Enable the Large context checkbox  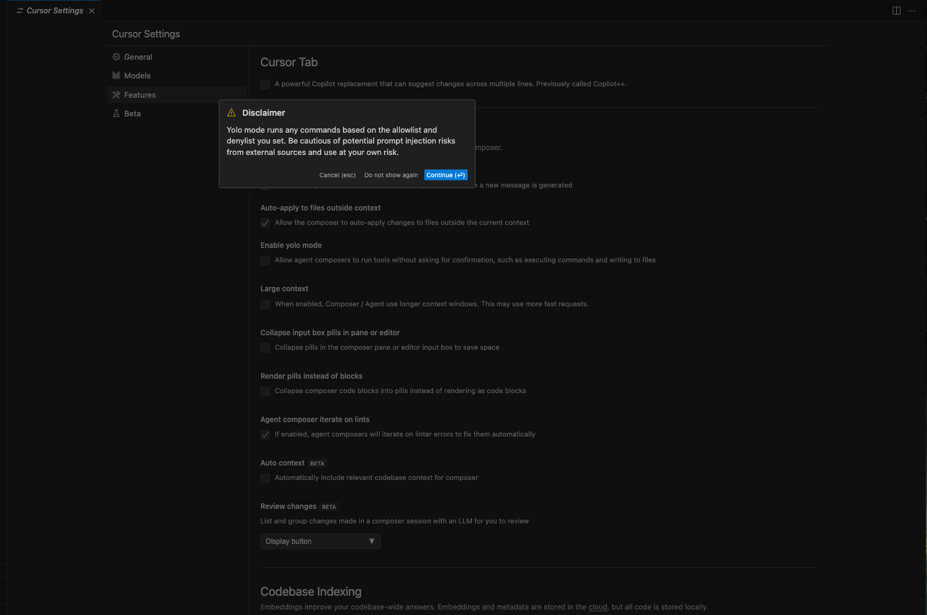coord(265,304)
